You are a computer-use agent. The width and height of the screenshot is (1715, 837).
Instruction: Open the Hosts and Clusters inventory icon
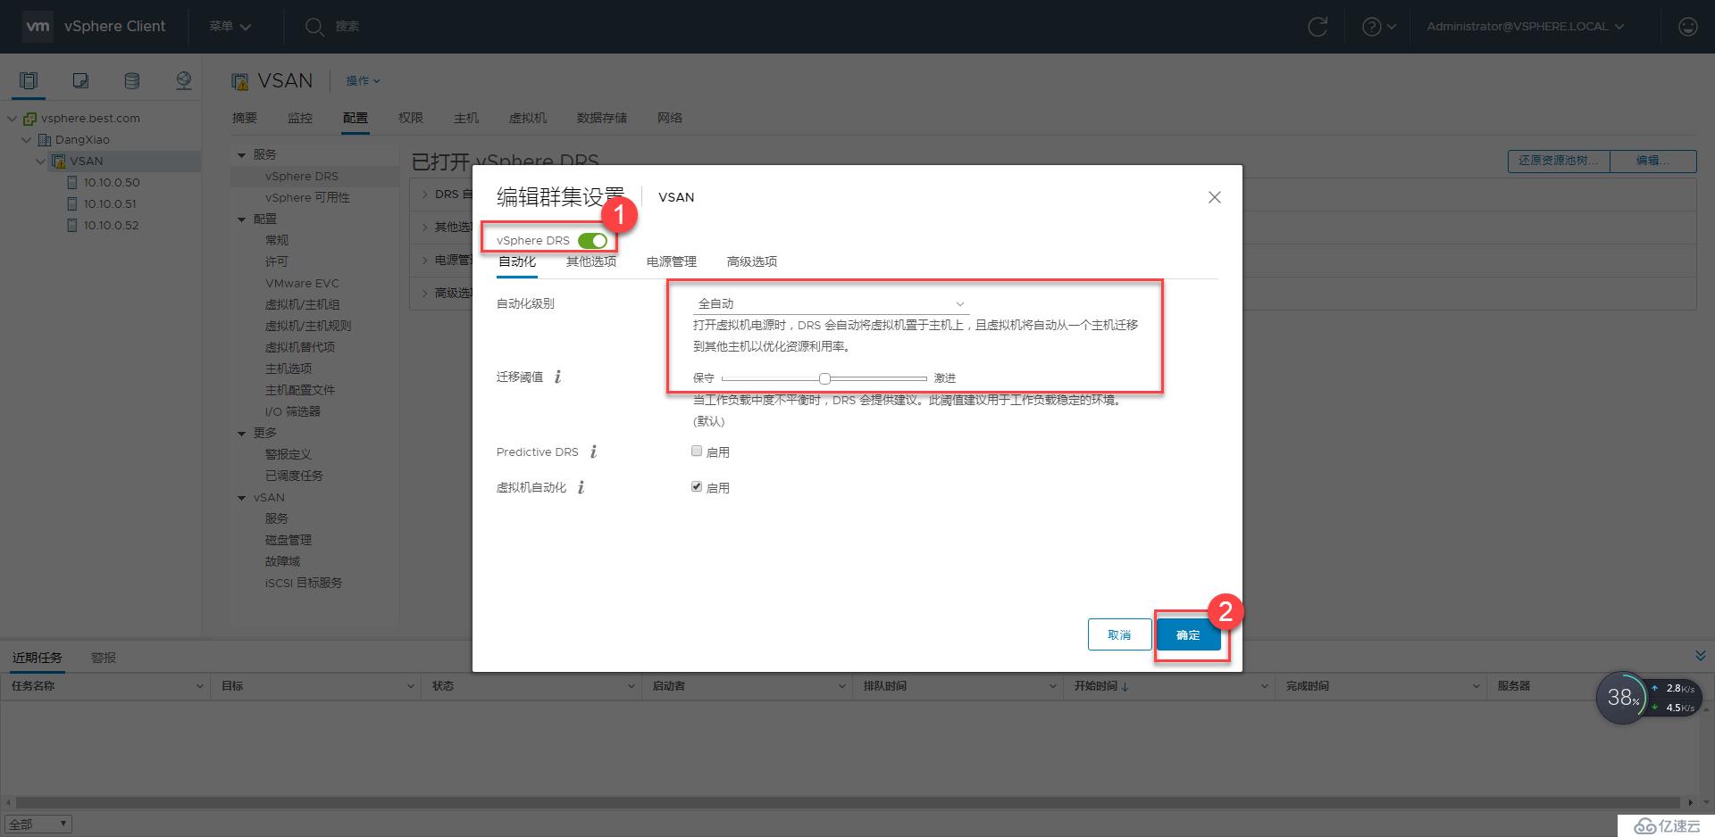[x=29, y=81]
